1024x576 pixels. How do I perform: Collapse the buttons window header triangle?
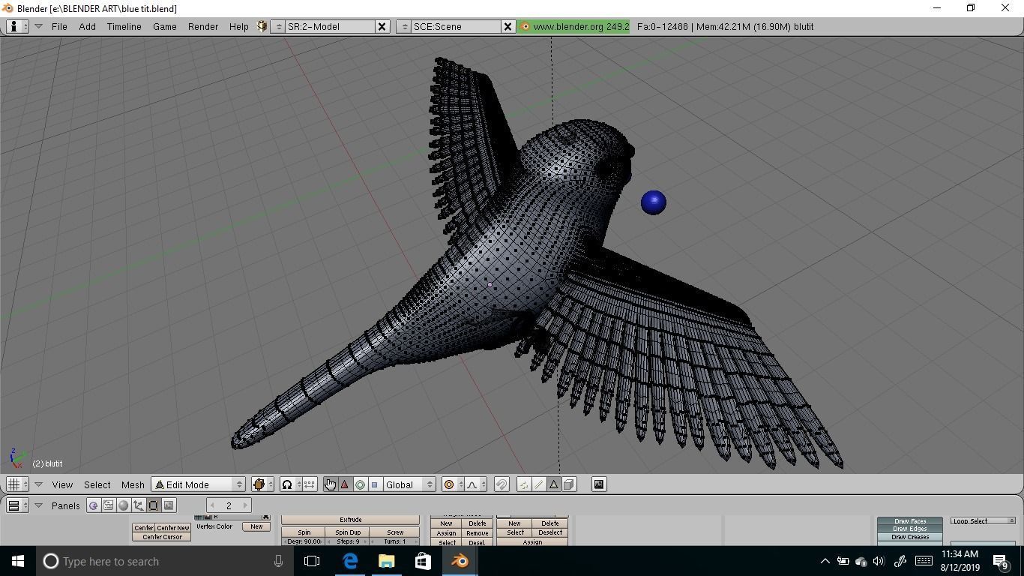pos(38,505)
